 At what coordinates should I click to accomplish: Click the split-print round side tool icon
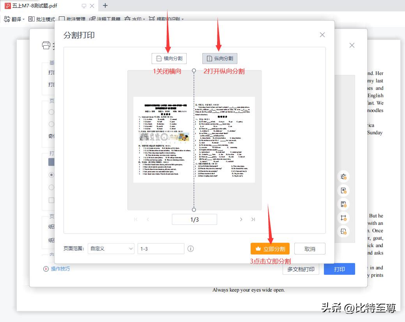pyautogui.click(x=343, y=232)
